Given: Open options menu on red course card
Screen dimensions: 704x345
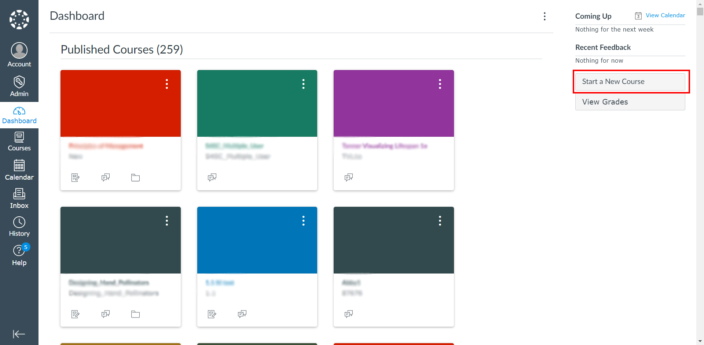Looking at the screenshot, I should pos(167,84).
